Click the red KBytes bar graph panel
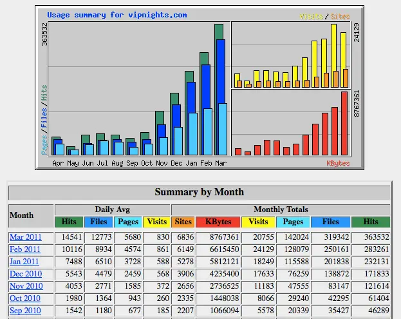 click(290, 123)
